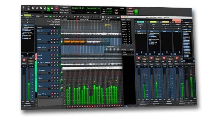Open the Bass DI name menu on the mixer strip
220x117 pixels.
tap(141, 24)
